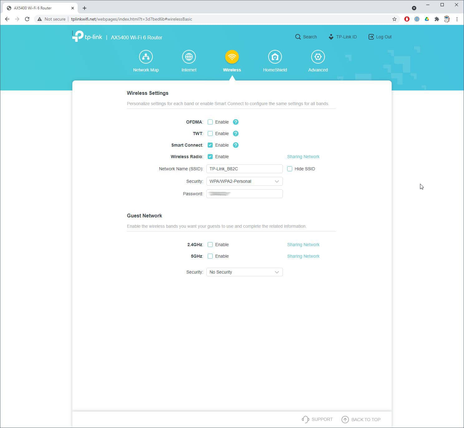The width and height of the screenshot is (464, 428).
Task: Open the tab-search dropdown in title bar
Action: tap(414, 8)
